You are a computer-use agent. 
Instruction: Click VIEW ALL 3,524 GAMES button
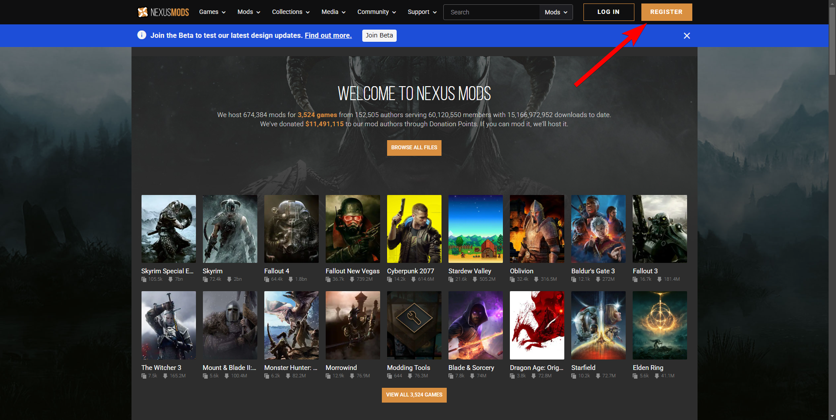414,395
